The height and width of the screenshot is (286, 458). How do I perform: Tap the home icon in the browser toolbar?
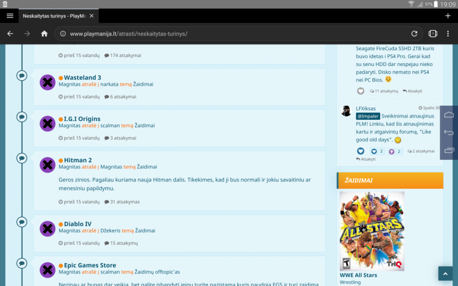point(44,33)
